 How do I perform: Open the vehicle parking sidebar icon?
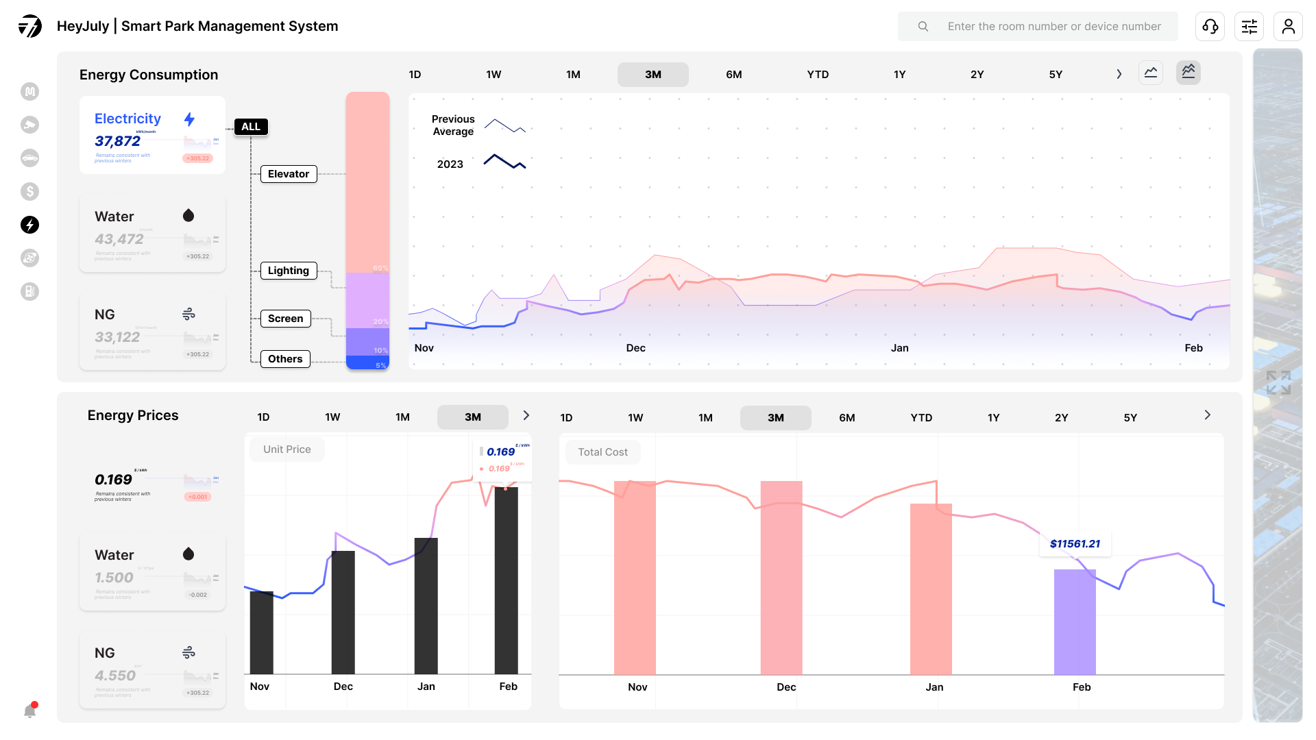pos(29,158)
